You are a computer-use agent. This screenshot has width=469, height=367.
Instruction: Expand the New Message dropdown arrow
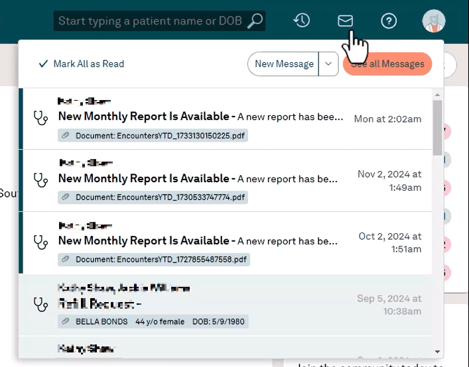pyautogui.click(x=328, y=64)
